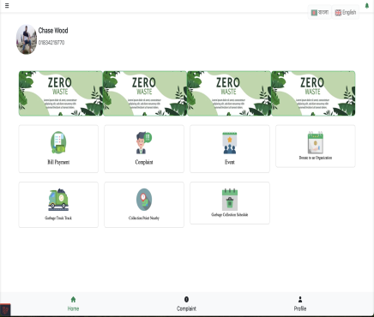Click the Profile person icon in bottom bar

click(x=300, y=299)
